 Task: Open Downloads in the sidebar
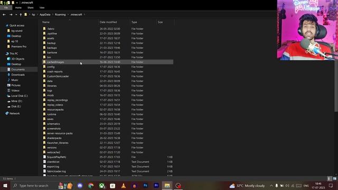18,75
